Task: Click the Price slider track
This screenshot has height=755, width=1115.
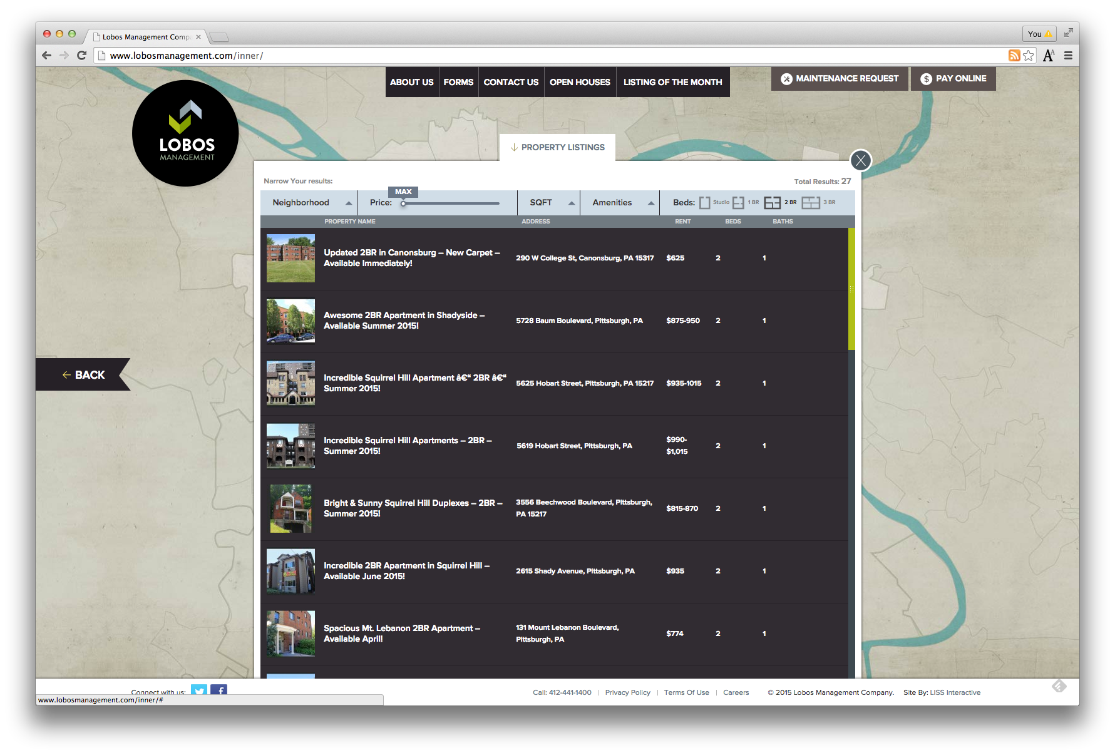Action: click(x=451, y=203)
